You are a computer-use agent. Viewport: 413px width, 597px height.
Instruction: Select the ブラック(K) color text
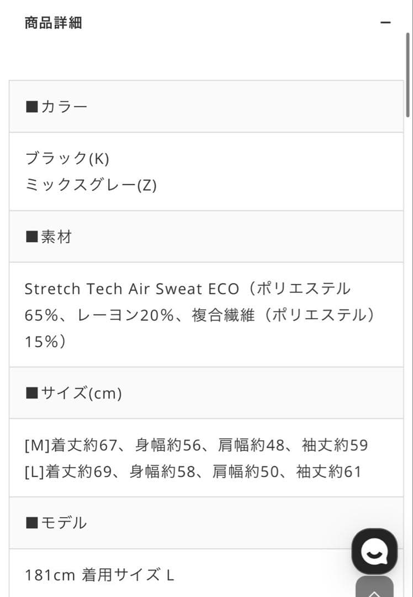67,158
